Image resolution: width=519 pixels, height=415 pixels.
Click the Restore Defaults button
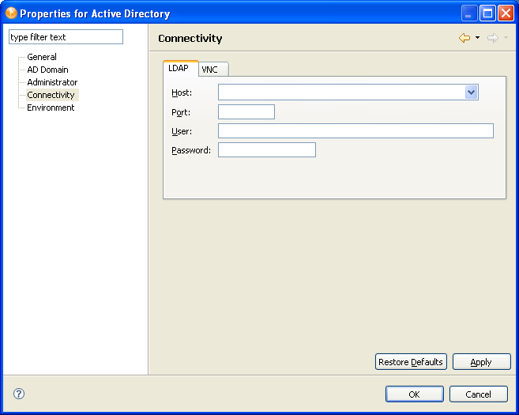click(411, 362)
